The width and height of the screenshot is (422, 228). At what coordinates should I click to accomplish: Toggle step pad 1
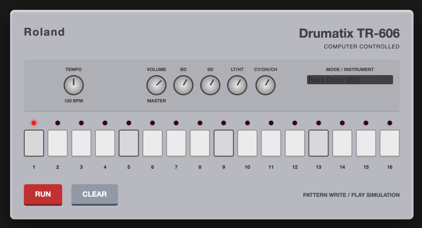coord(34,143)
